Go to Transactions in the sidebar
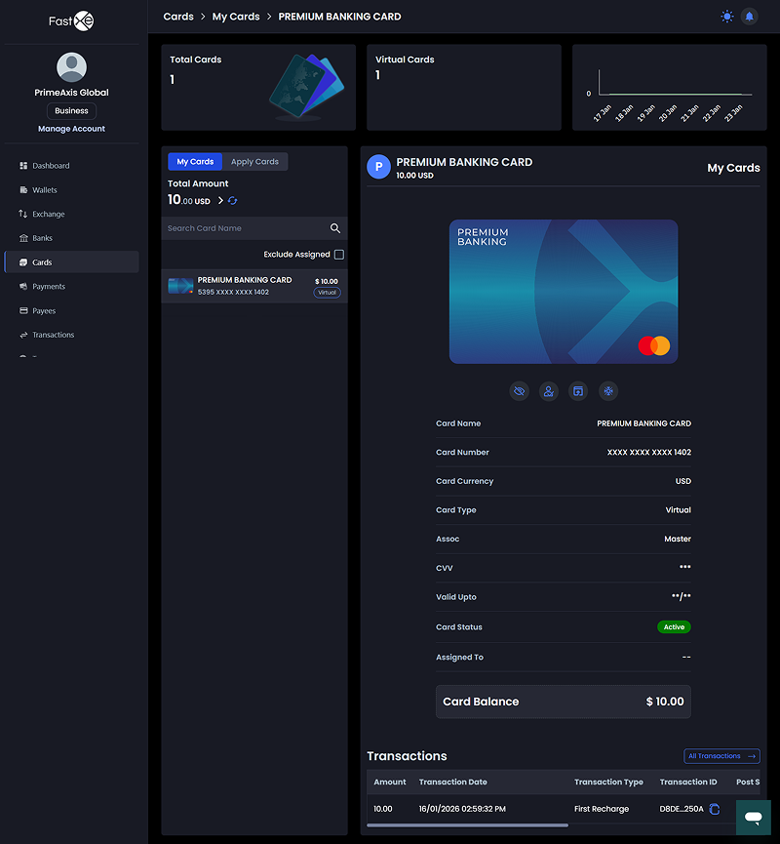 pyautogui.click(x=53, y=335)
